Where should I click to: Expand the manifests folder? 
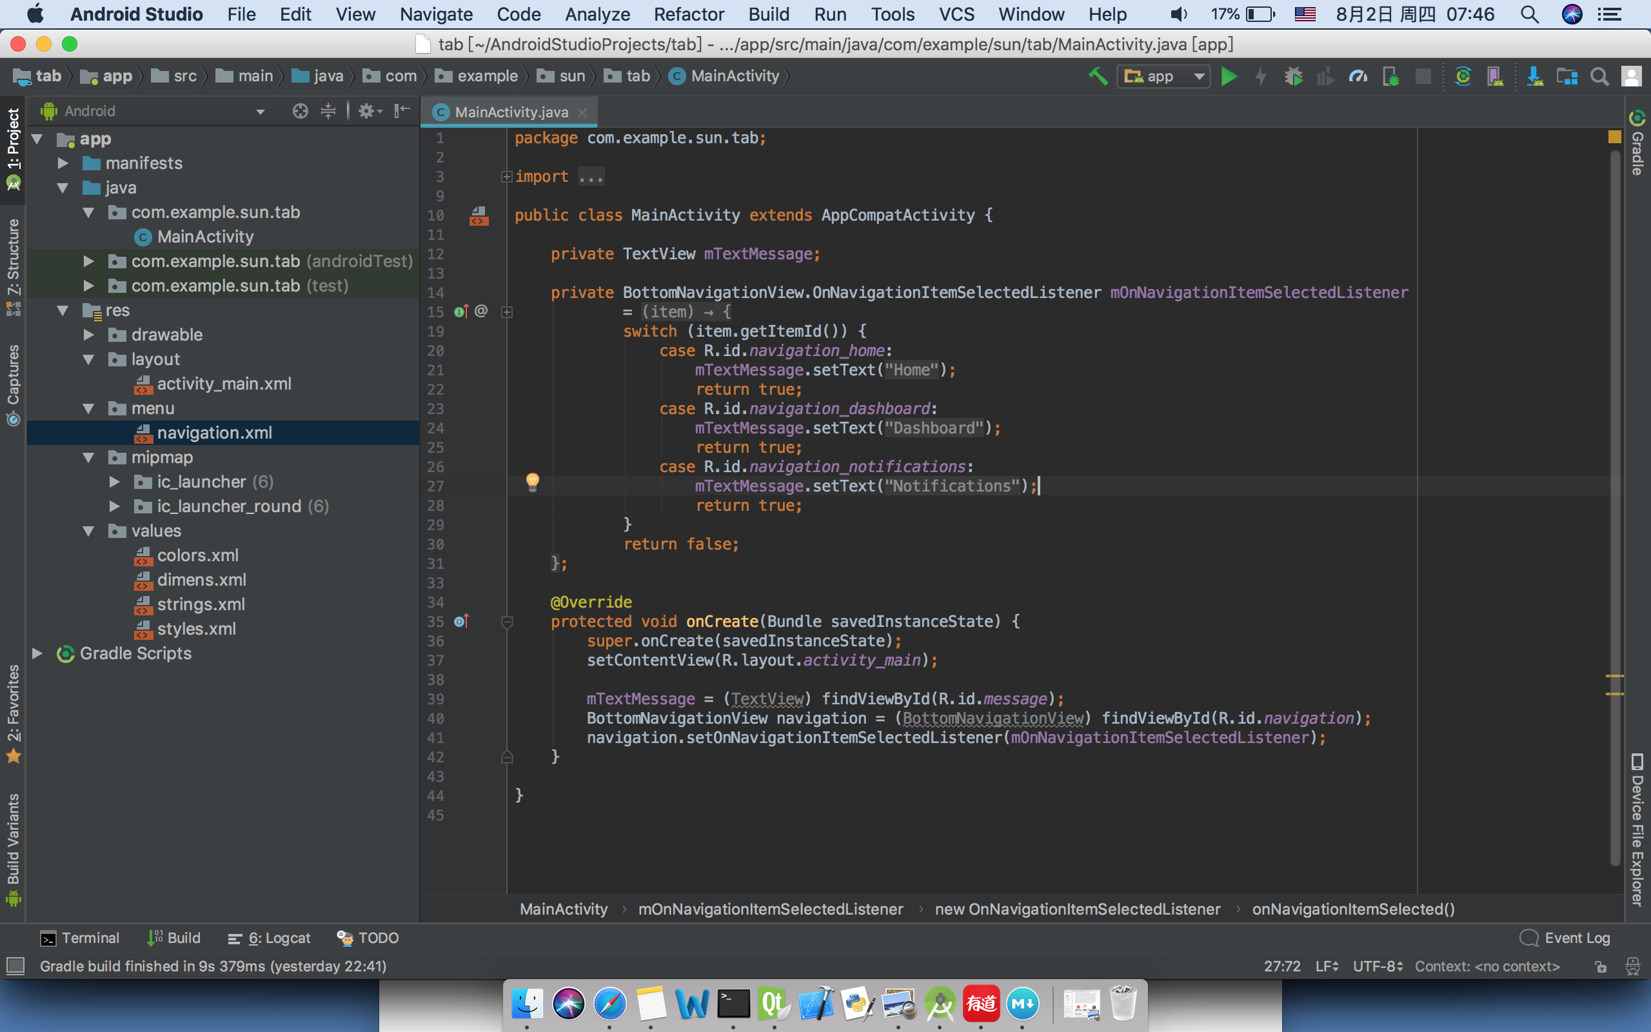(63, 163)
